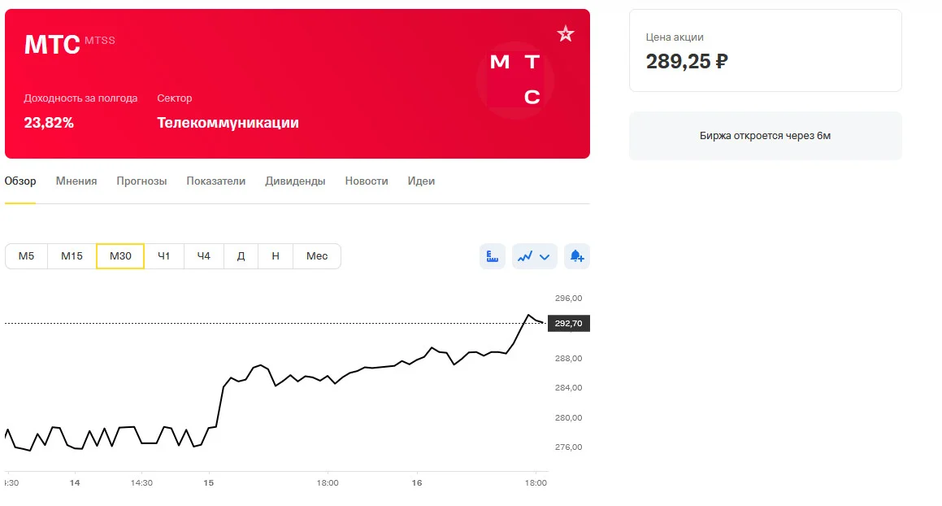Open the Прогнозы tab
This screenshot has height=506, width=942.
[x=141, y=181]
